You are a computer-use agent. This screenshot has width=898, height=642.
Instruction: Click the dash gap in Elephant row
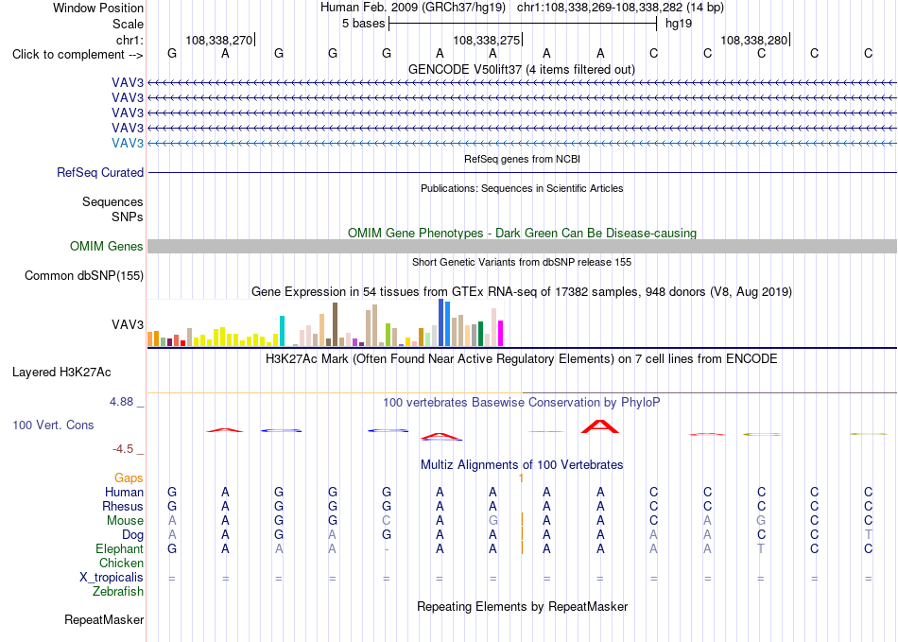[387, 549]
